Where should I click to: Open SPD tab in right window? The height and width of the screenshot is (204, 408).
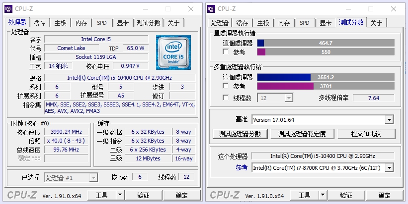(305, 23)
